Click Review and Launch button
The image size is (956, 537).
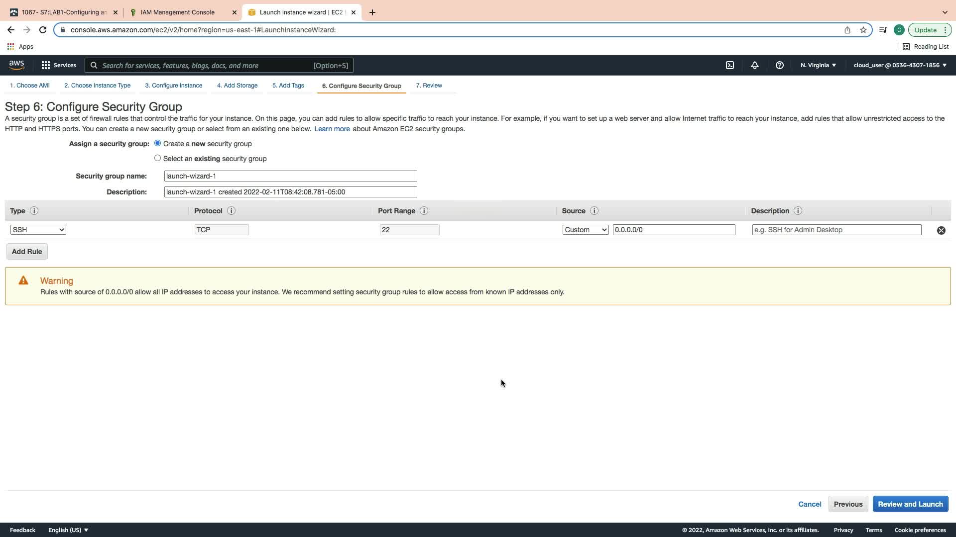pos(910,504)
